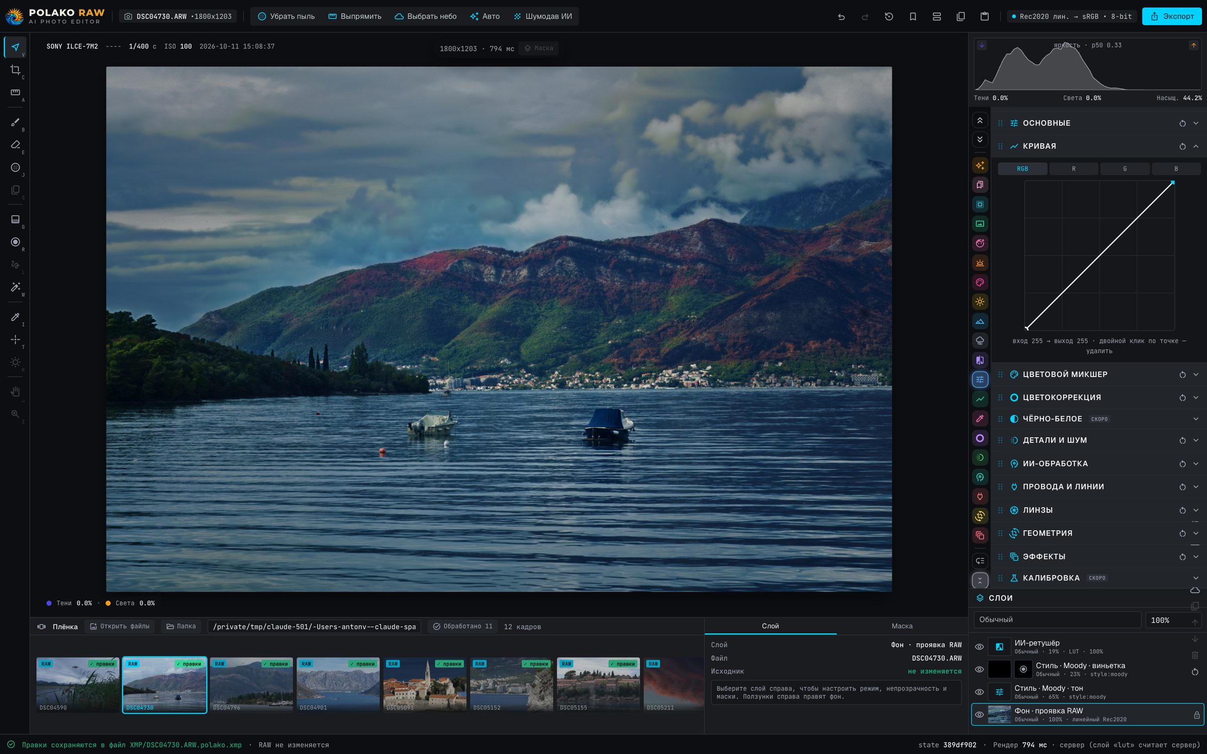Screen dimensions: 1207x754
Task: Select the Brush tool in left toolbar
Action: 16,122
